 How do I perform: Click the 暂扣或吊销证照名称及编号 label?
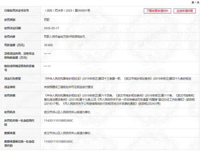(x=19, y=68)
